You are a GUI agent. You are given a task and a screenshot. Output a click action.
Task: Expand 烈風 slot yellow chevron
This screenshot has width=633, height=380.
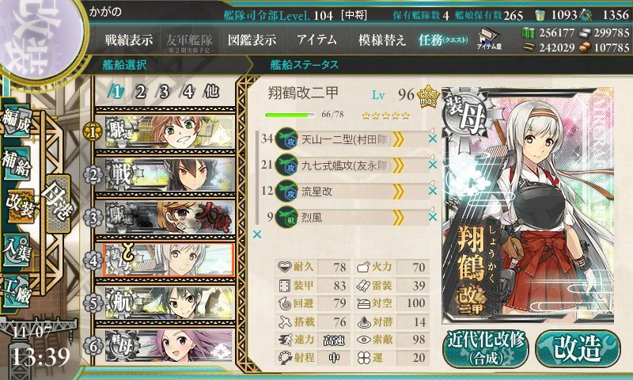pyautogui.click(x=398, y=218)
